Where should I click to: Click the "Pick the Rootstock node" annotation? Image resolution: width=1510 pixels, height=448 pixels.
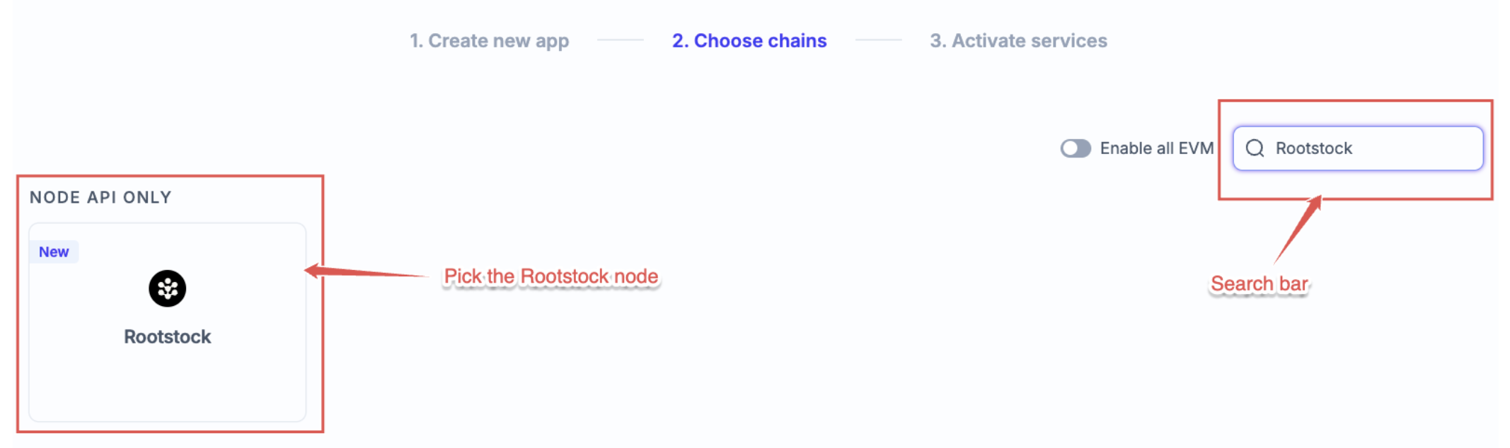[551, 276]
